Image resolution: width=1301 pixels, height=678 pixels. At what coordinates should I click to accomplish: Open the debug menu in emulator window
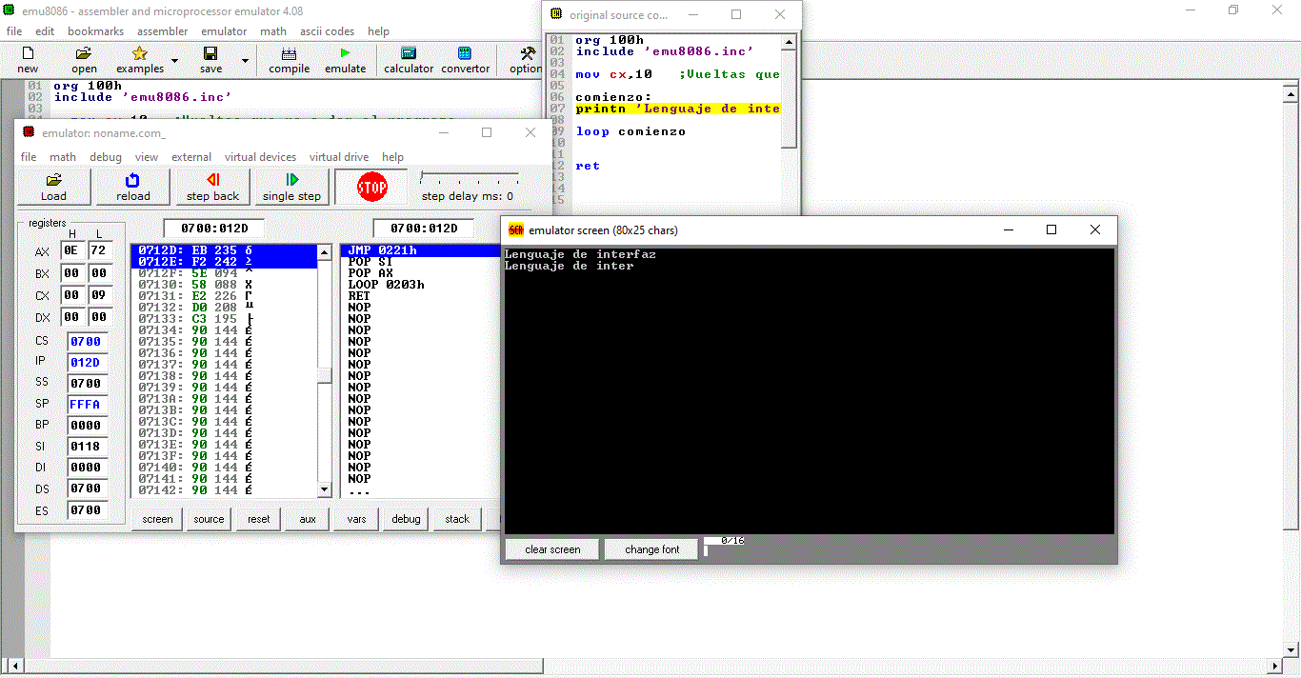click(106, 157)
